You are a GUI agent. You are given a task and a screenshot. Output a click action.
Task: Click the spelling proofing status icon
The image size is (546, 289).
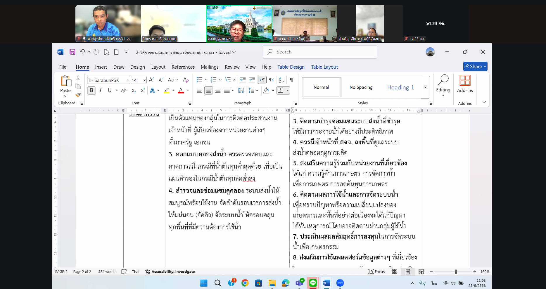[x=124, y=271]
